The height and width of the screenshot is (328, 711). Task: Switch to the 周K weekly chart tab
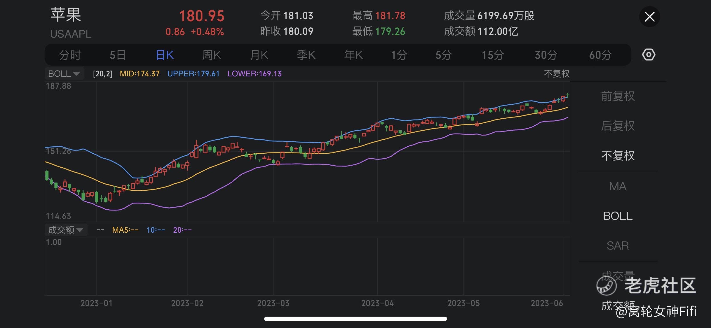click(212, 55)
